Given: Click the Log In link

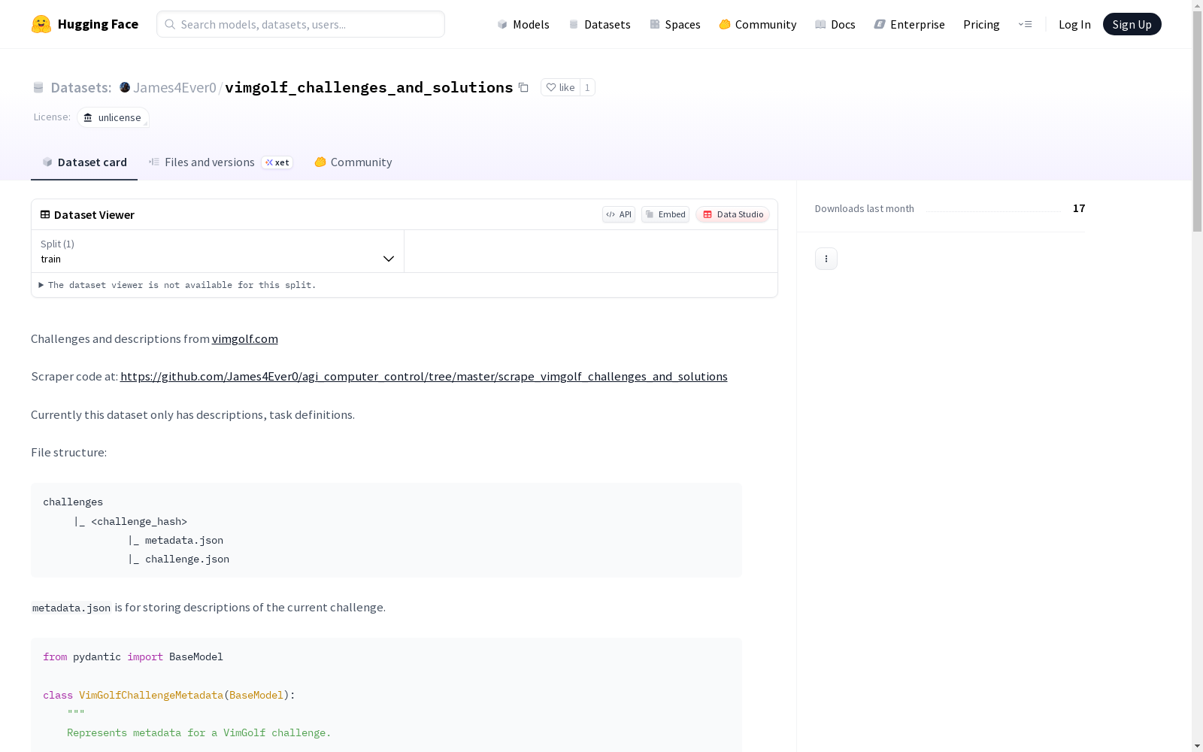Looking at the screenshot, I should (x=1074, y=24).
